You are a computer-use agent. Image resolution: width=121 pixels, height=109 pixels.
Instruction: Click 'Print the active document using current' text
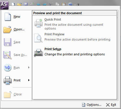(74, 25)
